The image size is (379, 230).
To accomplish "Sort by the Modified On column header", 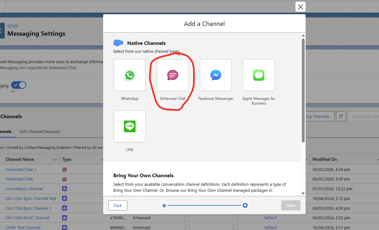I will [x=325, y=160].
